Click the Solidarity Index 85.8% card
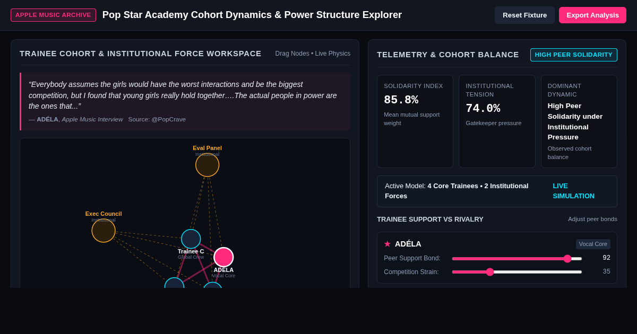 (x=415, y=121)
